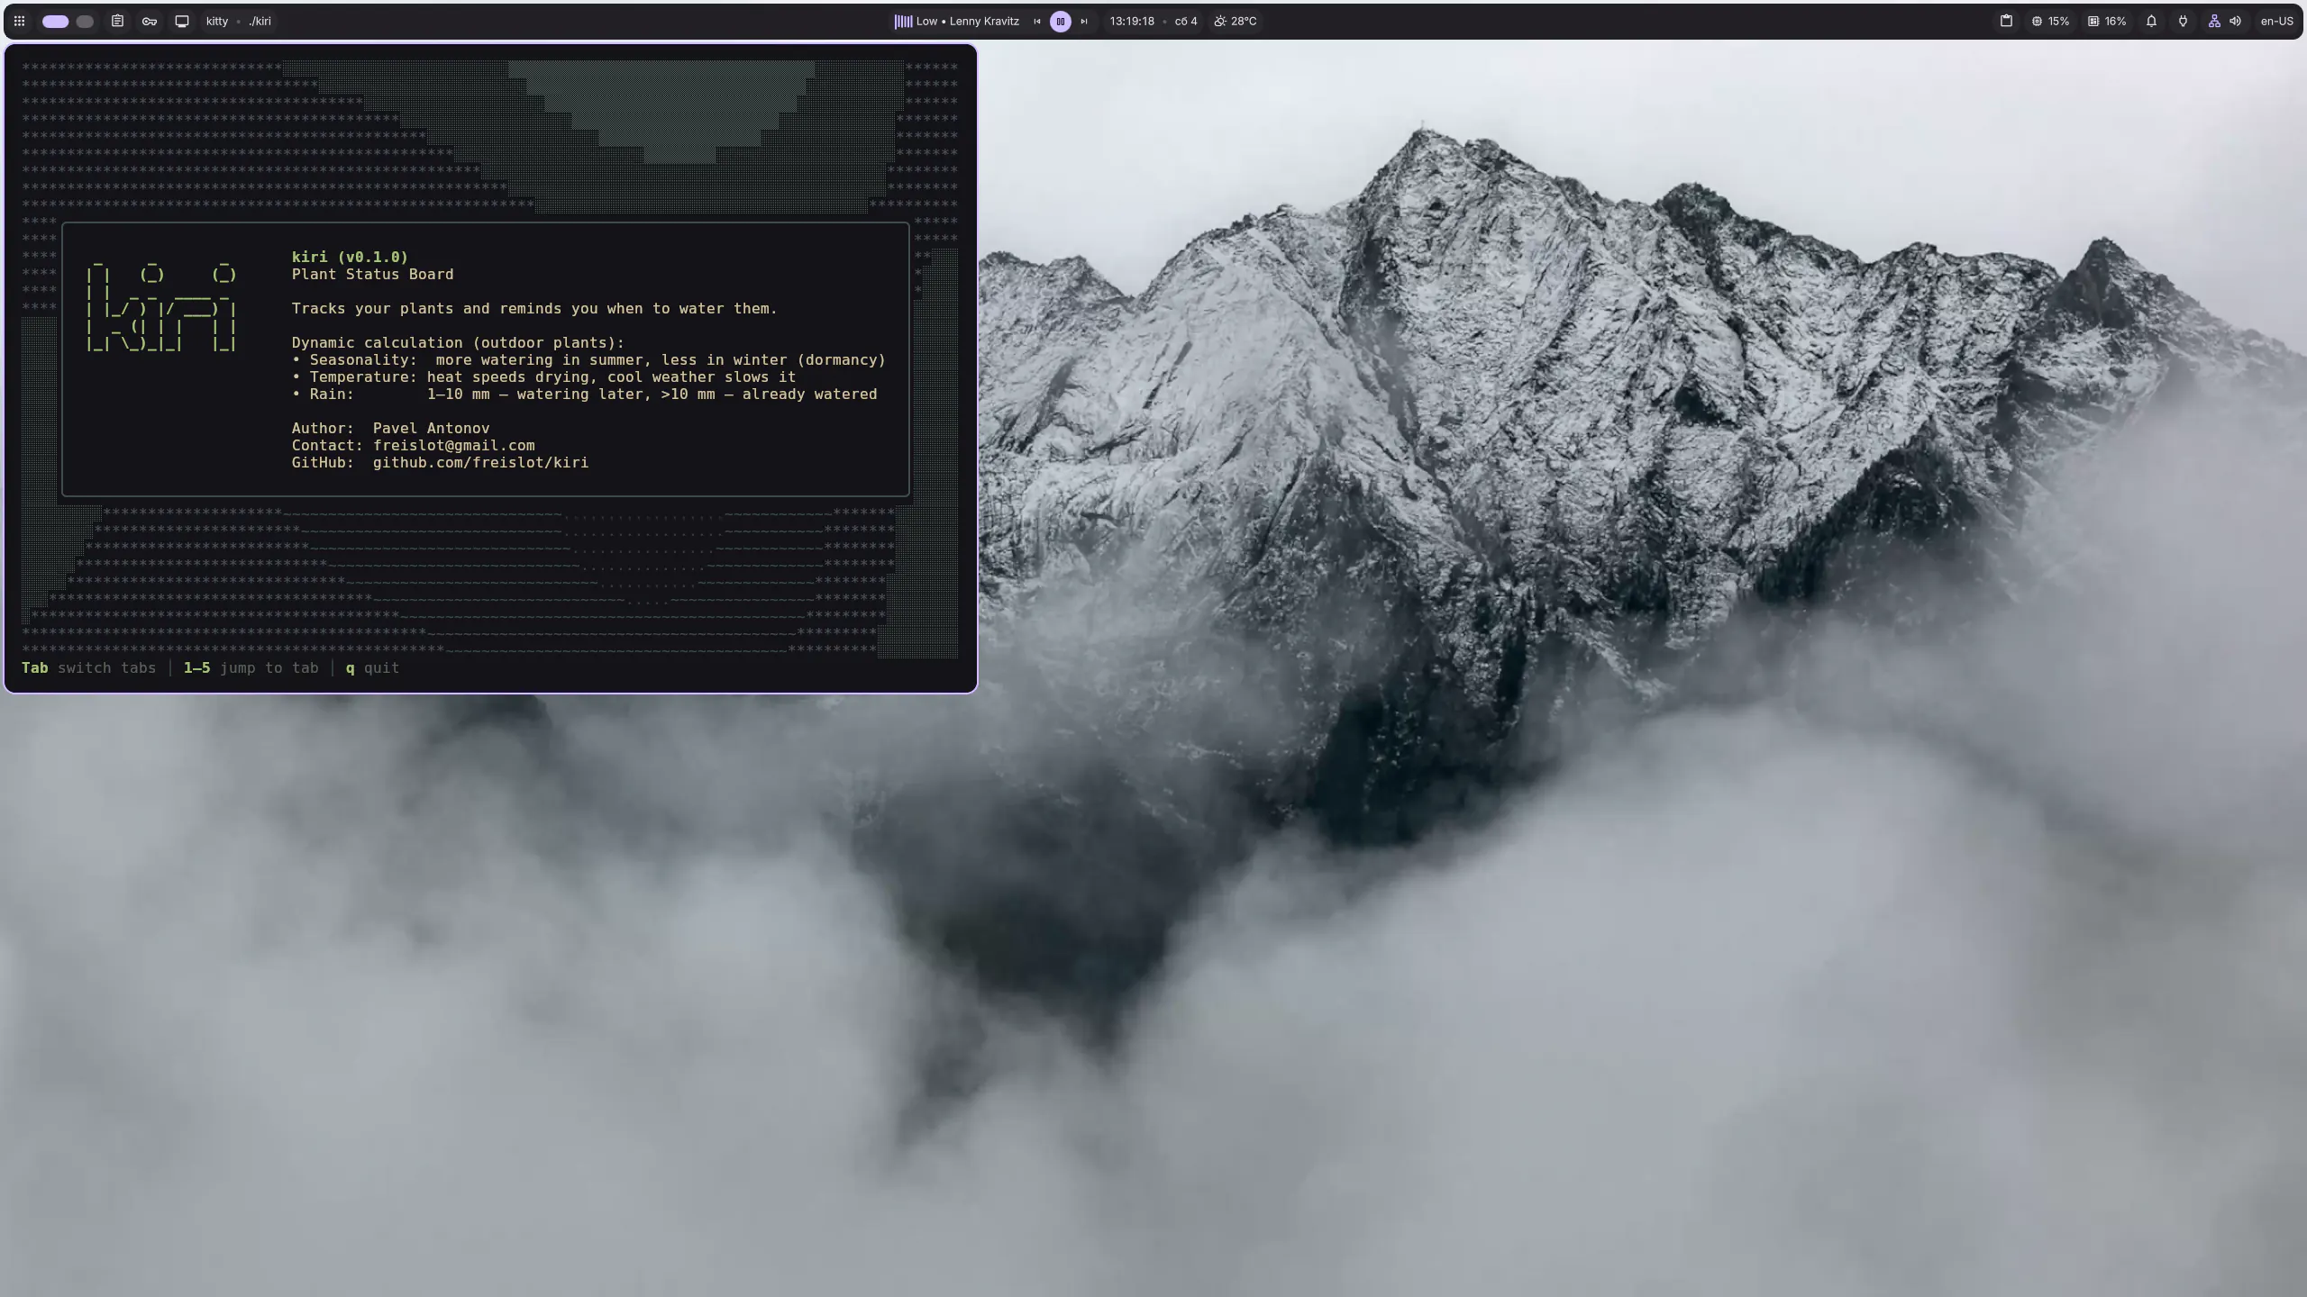Image resolution: width=2307 pixels, height=1297 pixels.
Task: Click the q quit hint in kiri
Action: 372,667
